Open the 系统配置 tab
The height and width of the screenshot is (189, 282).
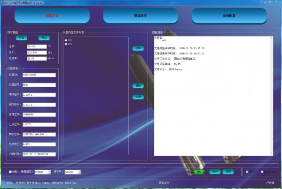(x=229, y=15)
